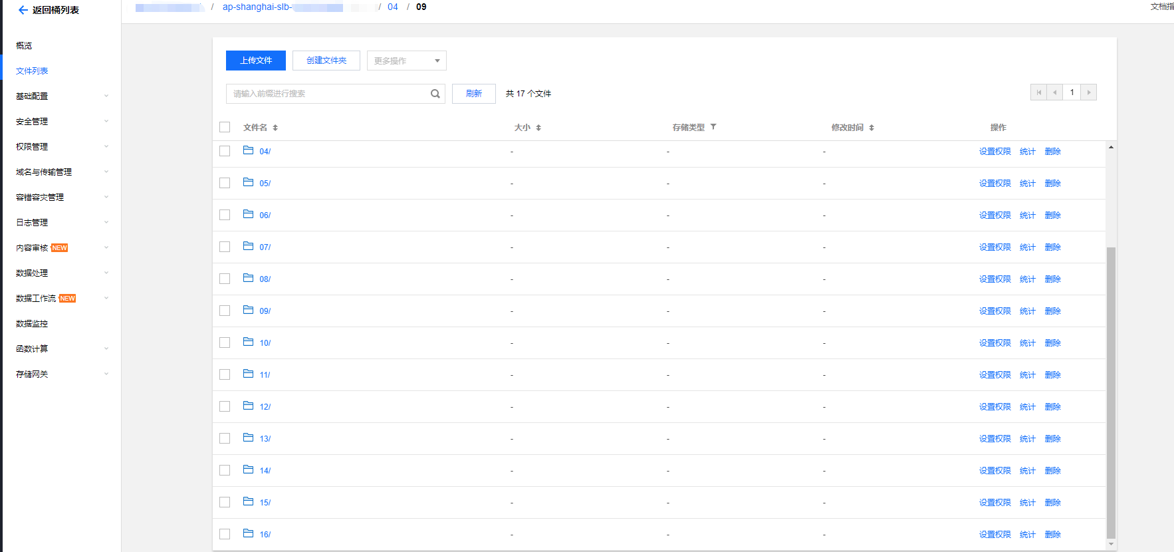Expand 内容审核 sidebar section

pos(106,248)
